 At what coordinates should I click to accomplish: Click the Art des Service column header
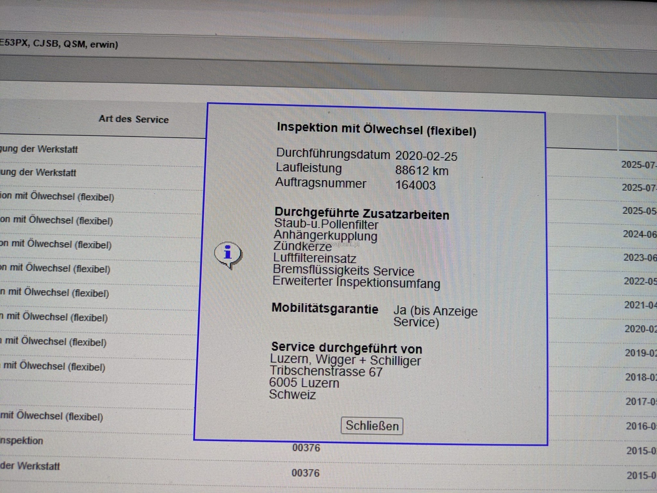[134, 119]
